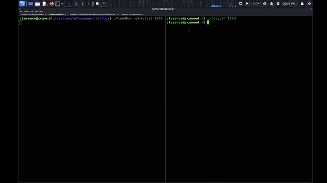
Task: Switch to workspace 4
Action: [88, 4]
